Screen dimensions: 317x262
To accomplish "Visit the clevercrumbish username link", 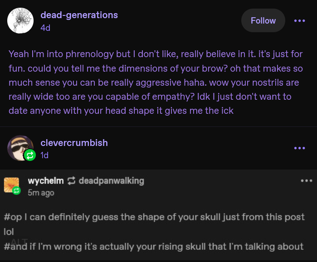I will pos(74,143).
